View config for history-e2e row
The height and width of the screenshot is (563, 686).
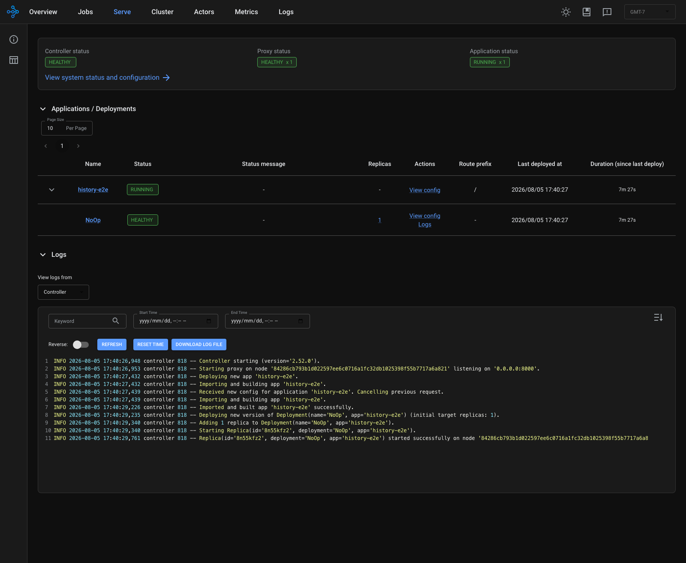click(425, 190)
